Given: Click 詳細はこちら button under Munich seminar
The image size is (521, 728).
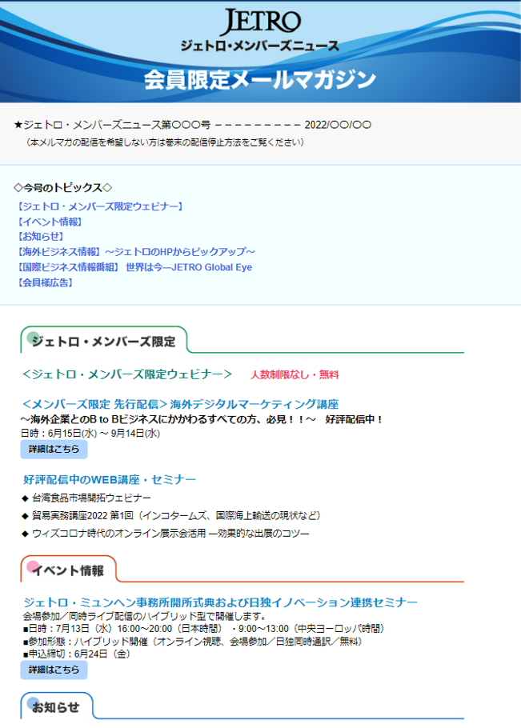Looking at the screenshot, I should [54, 670].
